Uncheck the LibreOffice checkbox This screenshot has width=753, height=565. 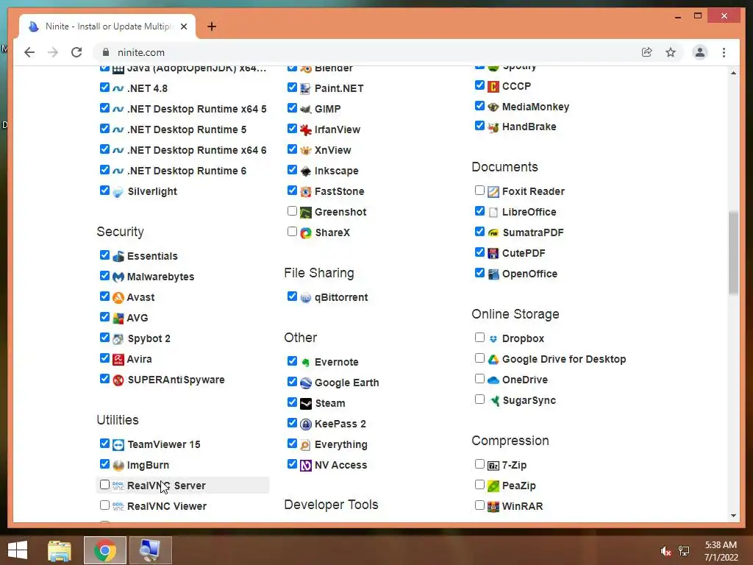tap(479, 211)
